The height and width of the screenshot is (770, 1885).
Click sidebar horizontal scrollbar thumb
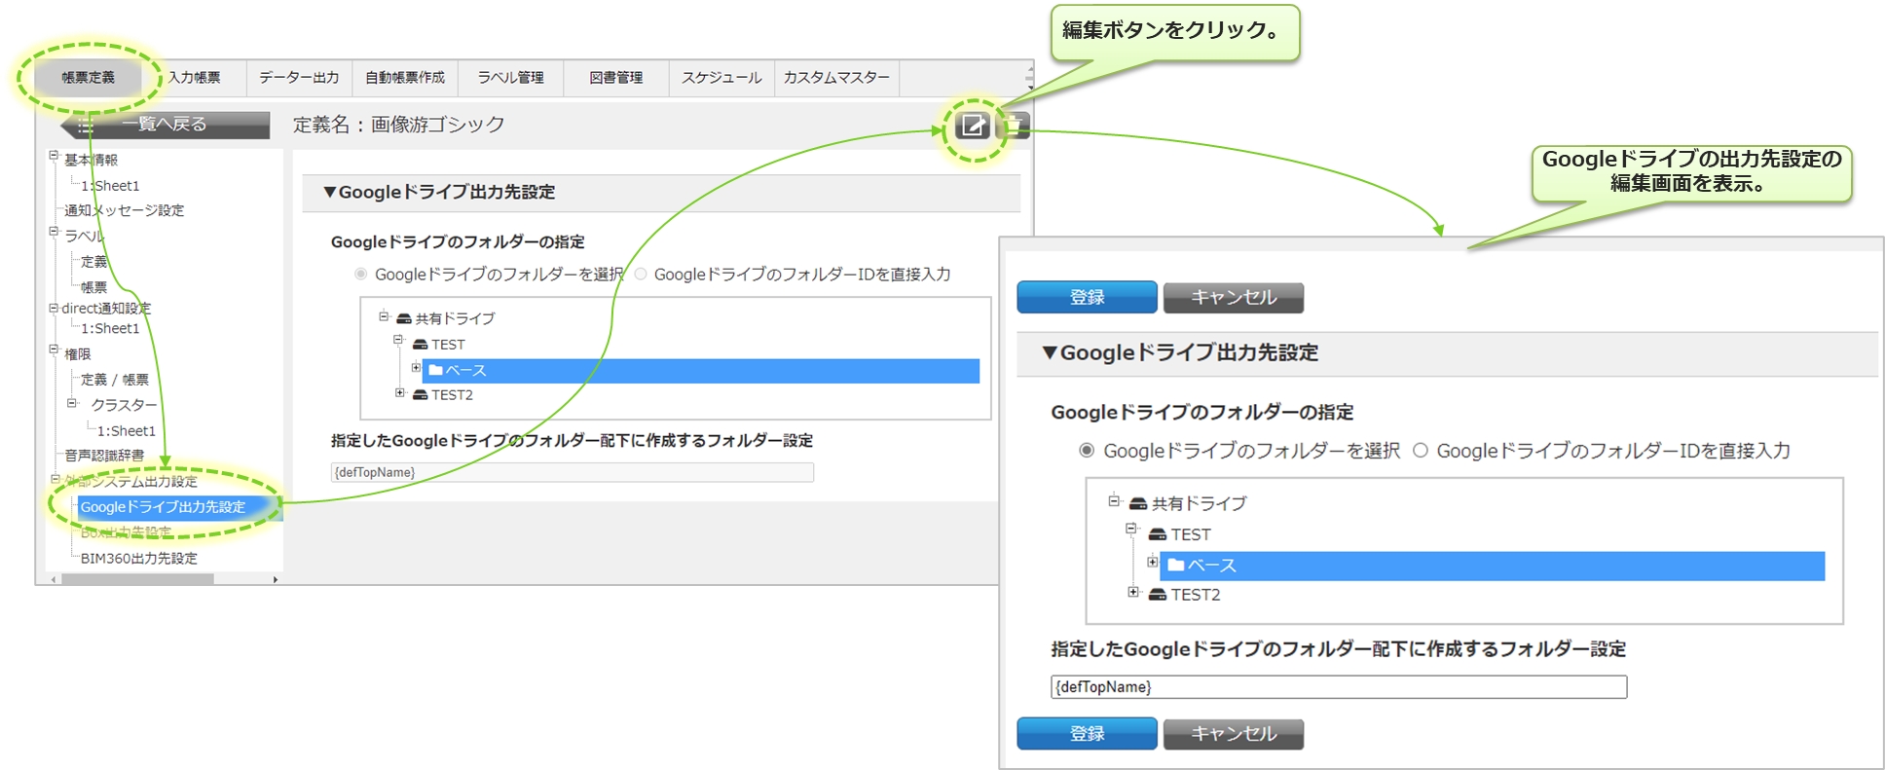pyautogui.click(x=138, y=579)
